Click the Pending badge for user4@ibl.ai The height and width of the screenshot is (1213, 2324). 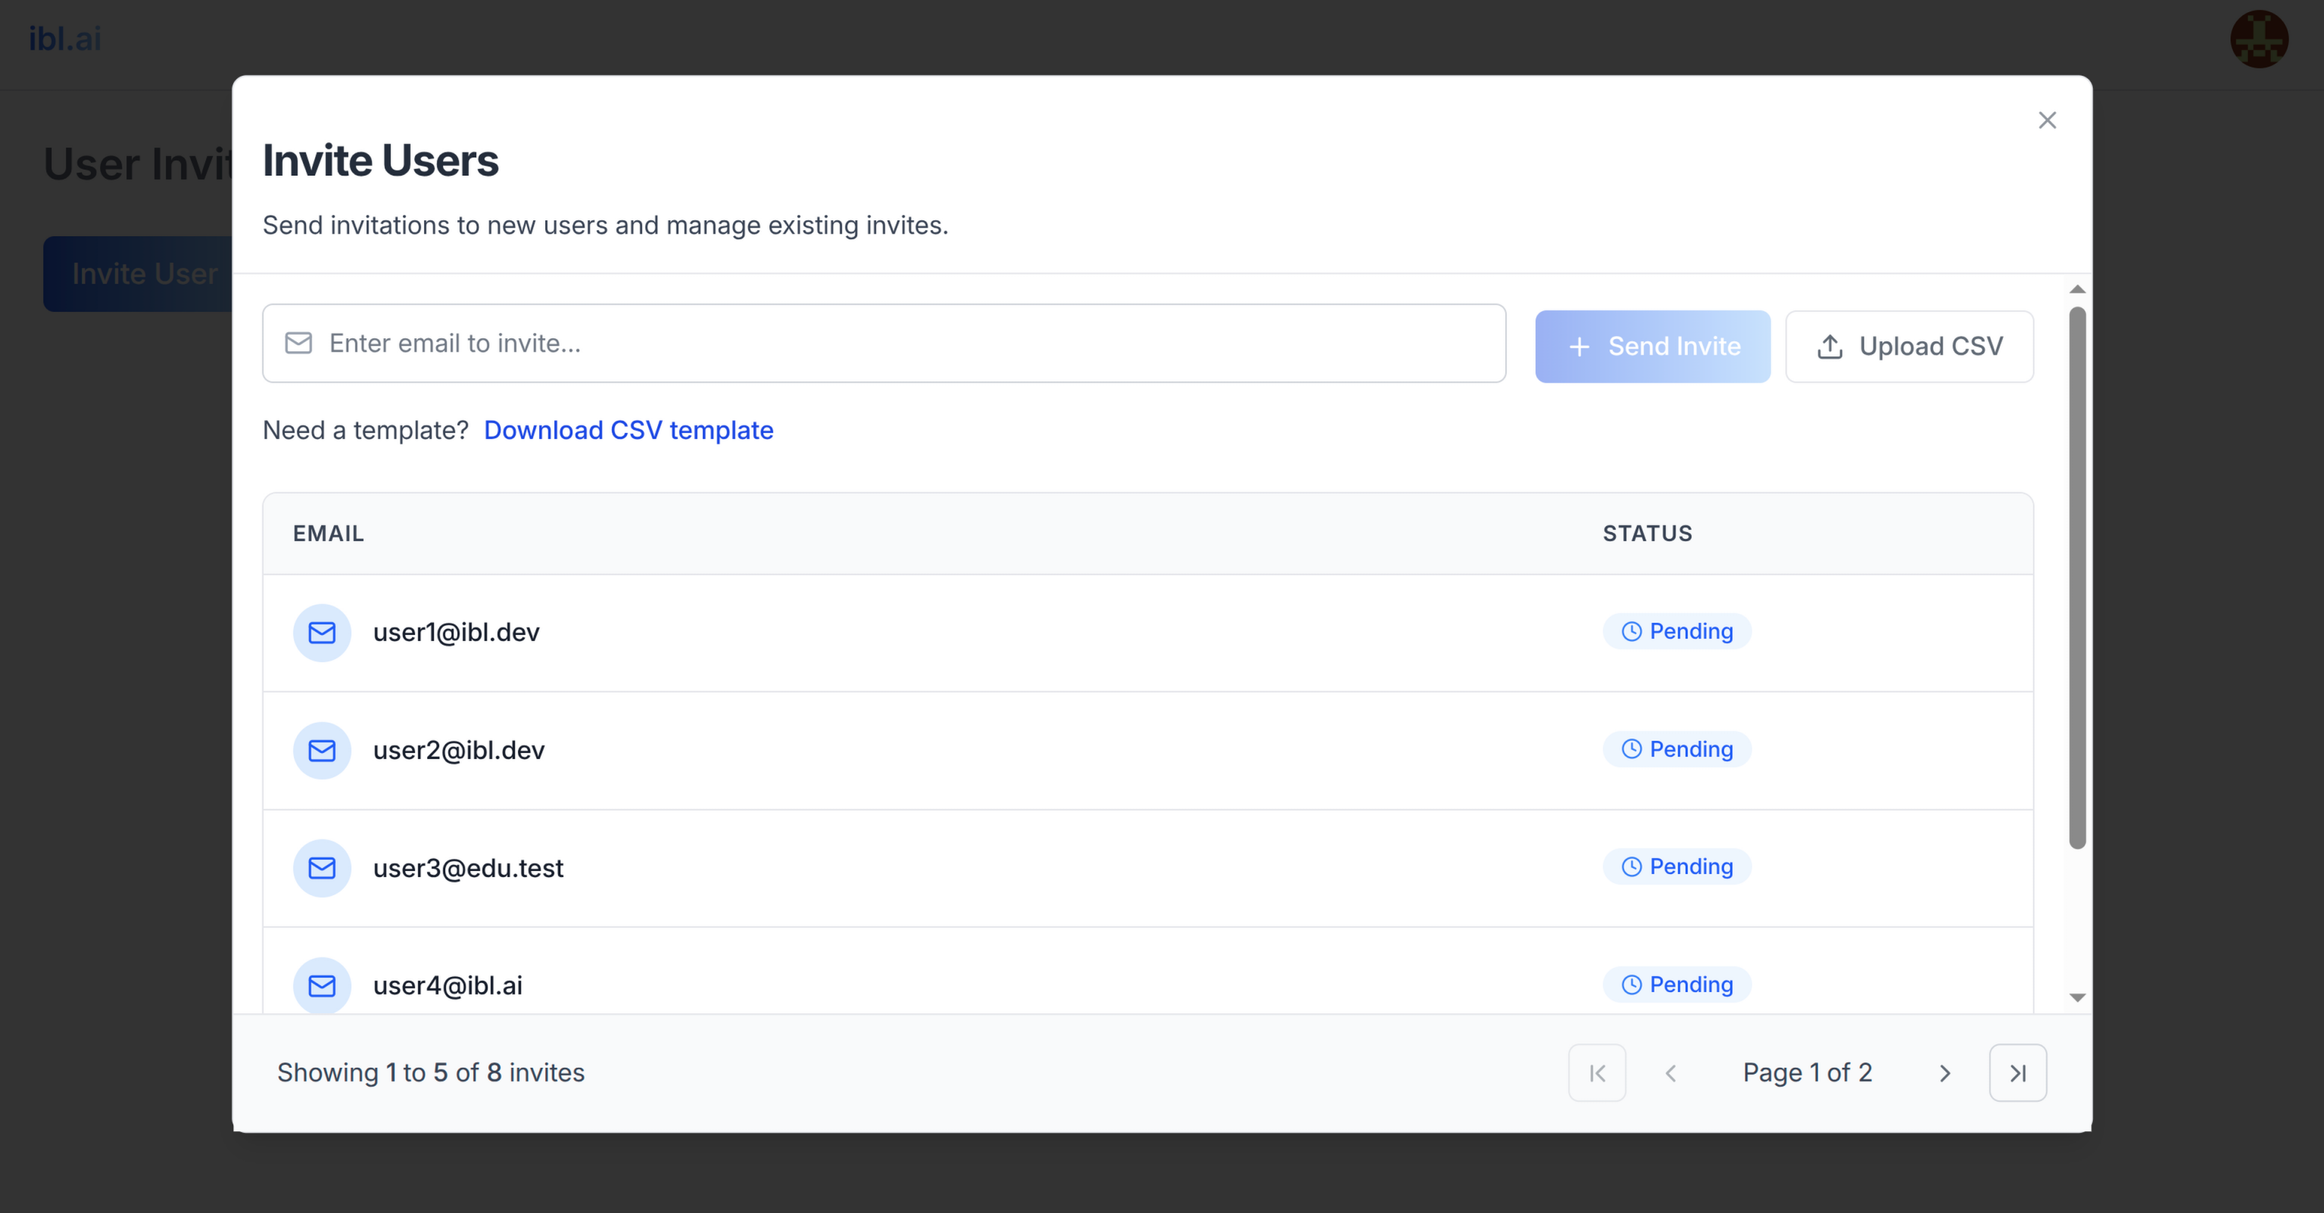(1678, 984)
